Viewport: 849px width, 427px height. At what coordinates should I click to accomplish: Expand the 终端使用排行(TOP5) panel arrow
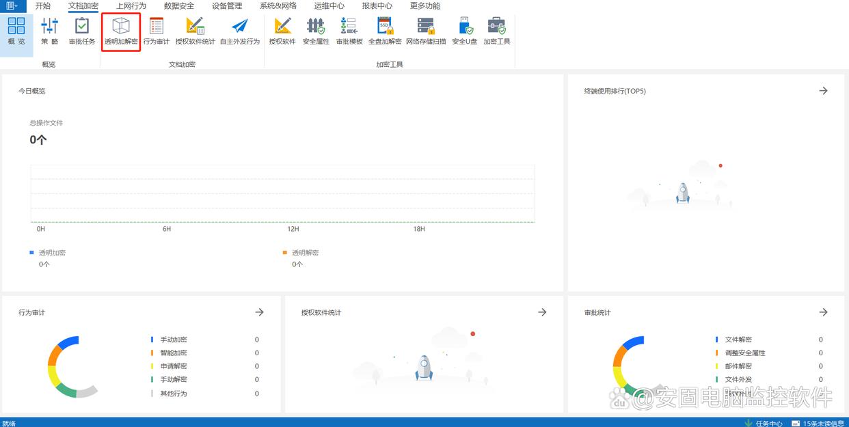tap(823, 91)
